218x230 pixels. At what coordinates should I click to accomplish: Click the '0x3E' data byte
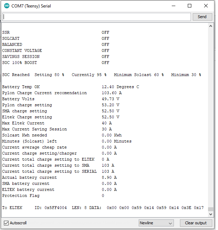pos(186,208)
